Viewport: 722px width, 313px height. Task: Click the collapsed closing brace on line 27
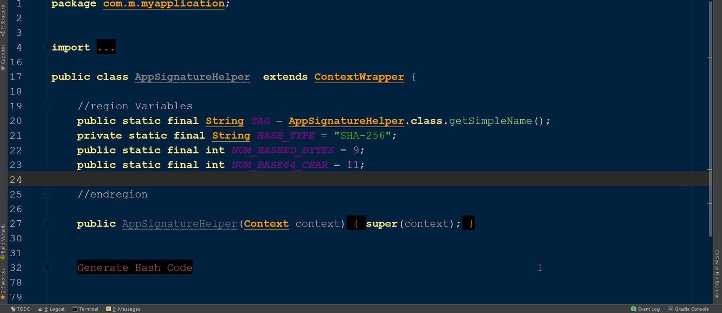point(468,223)
